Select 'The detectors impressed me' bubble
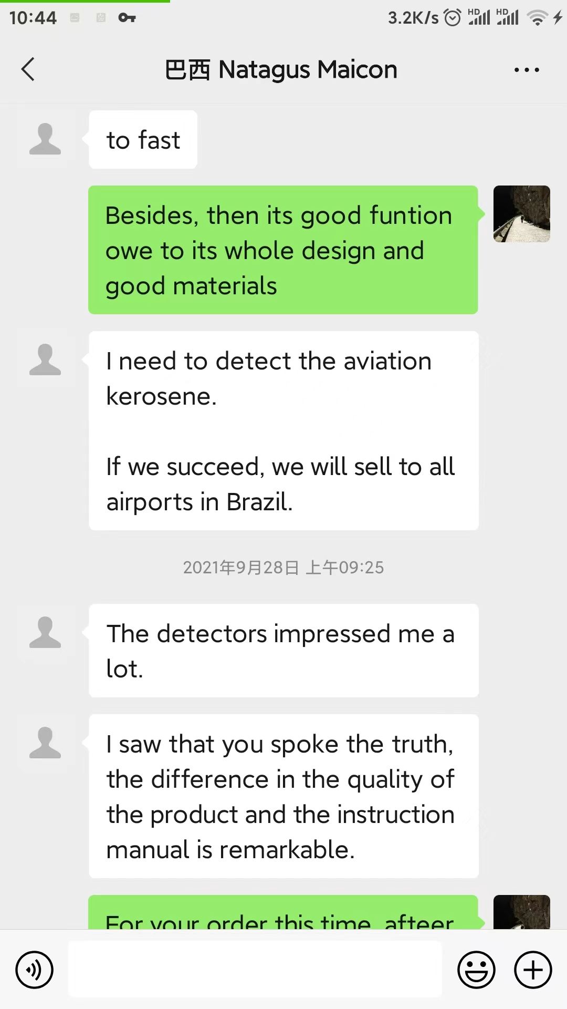Image resolution: width=567 pixels, height=1009 pixels. click(283, 651)
